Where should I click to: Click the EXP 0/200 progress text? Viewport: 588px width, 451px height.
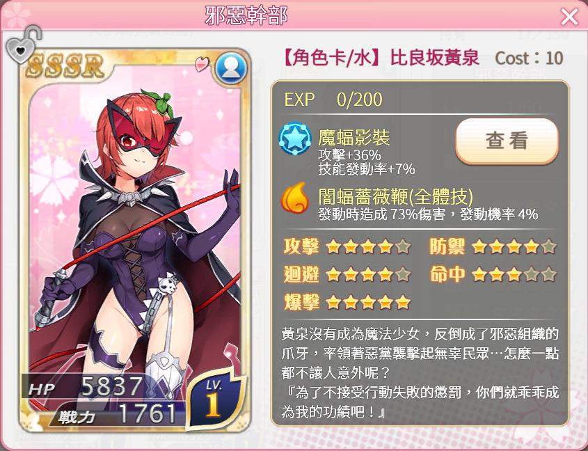(333, 100)
